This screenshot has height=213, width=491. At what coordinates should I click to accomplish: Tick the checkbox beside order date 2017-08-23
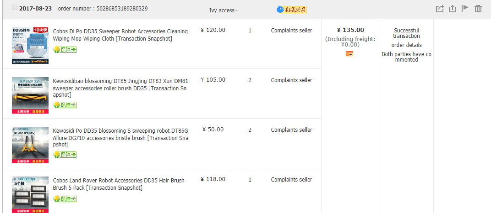(x=15, y=8)
